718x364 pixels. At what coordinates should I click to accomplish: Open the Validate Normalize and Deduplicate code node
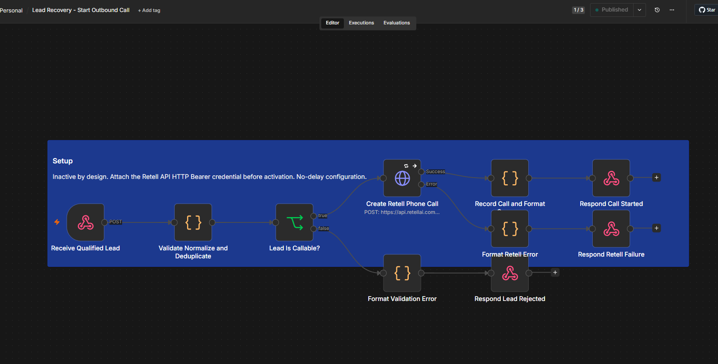coord(193,222)
